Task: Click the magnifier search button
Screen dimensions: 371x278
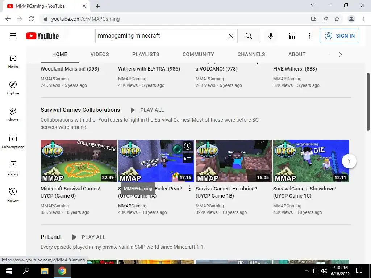Action: pos(249,36)
